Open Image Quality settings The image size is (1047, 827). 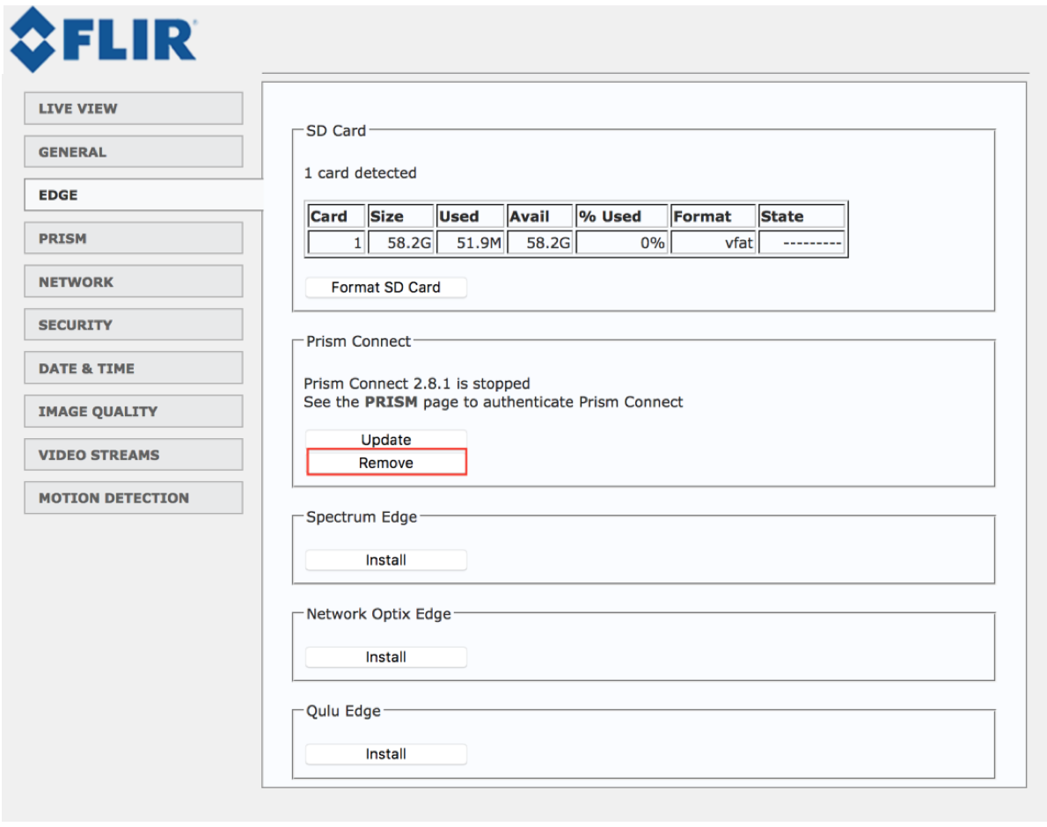coord(134,411)
